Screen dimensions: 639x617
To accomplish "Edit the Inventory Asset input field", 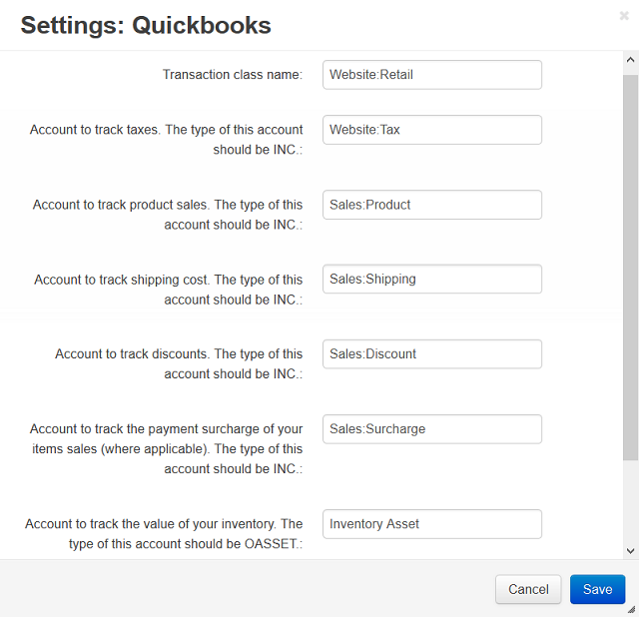I will click(x=432, y=524).
